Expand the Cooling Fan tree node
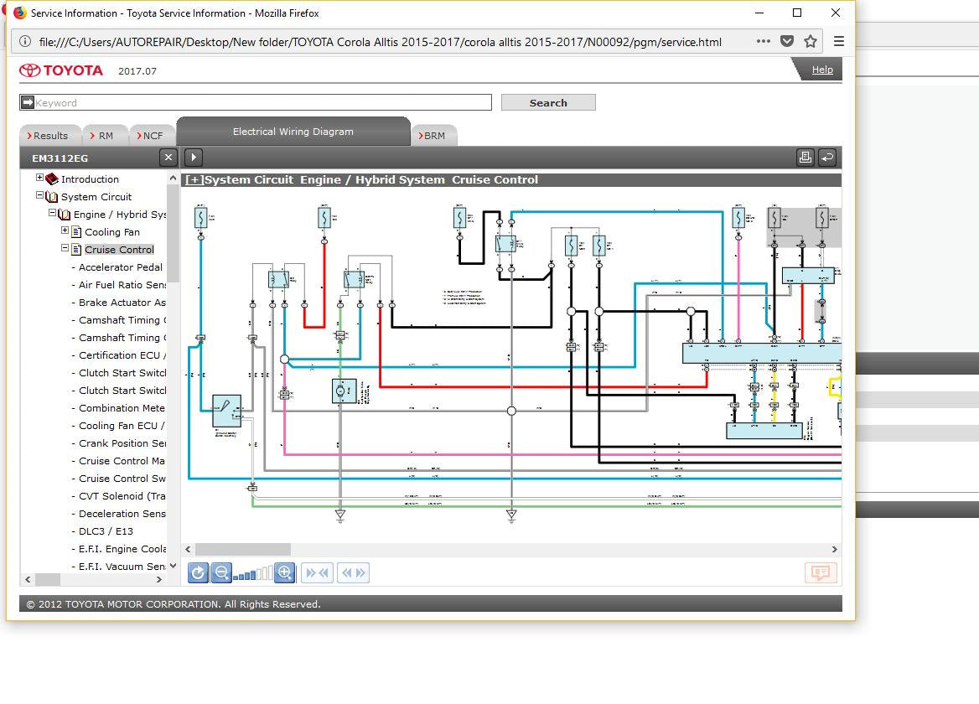 point(65,230)
